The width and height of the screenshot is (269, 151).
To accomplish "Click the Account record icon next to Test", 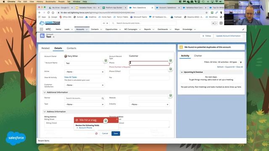I will [42, 36].
